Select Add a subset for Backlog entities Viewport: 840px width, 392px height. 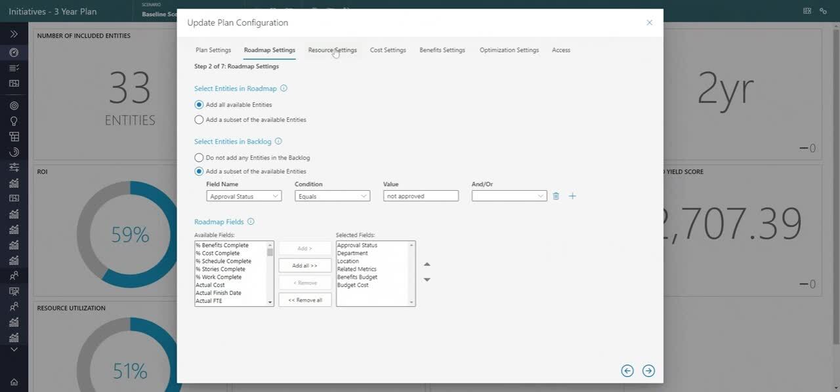199,172
